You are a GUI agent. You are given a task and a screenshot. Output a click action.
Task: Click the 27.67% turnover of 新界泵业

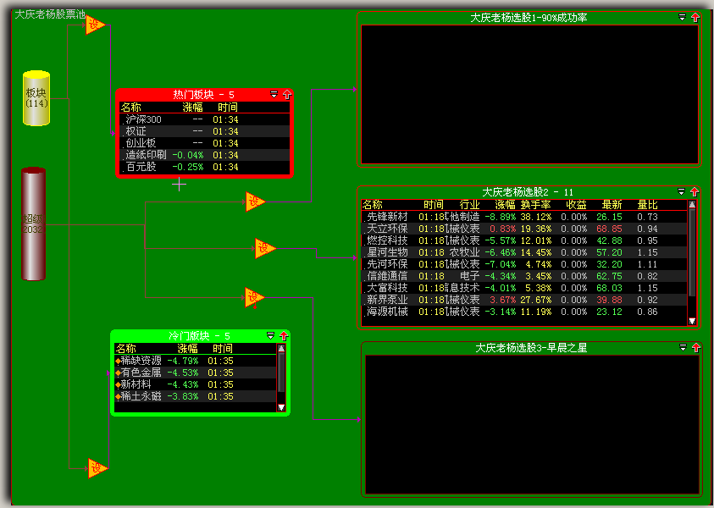pyautogui.click(x=536, y=300)
